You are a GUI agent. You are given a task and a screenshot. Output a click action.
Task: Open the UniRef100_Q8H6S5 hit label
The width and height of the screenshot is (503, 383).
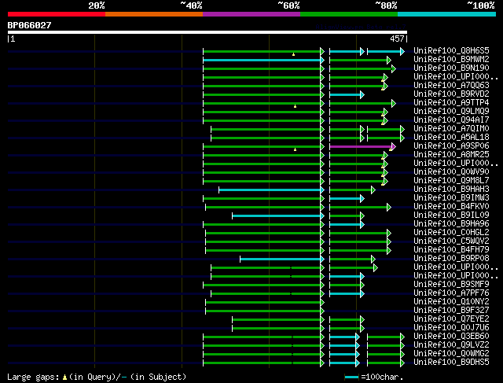tap(451, 50)
